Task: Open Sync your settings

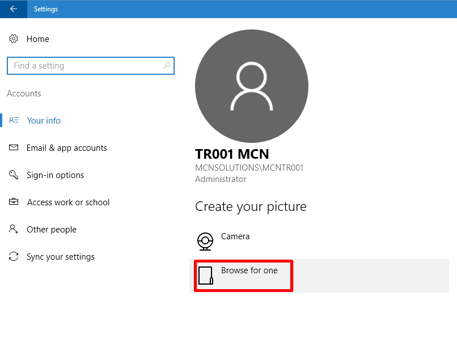Action: click(61, 257)
